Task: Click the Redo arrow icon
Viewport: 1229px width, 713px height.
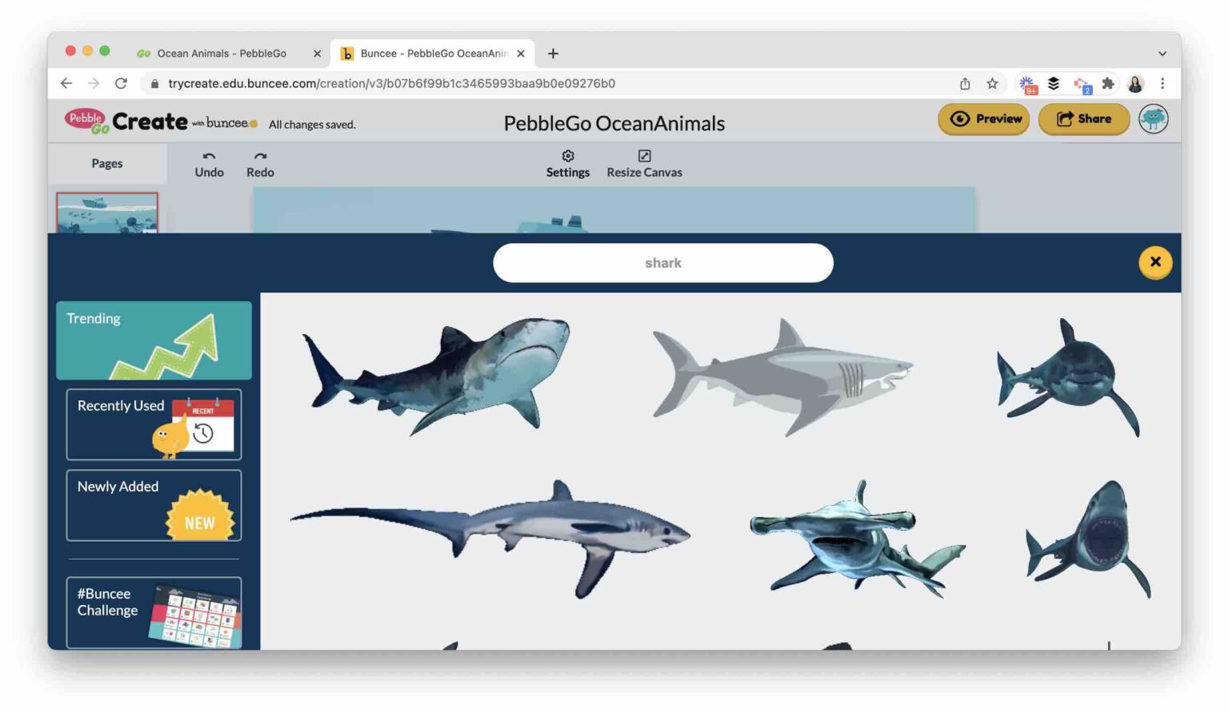Action: (x=260, y=157)
